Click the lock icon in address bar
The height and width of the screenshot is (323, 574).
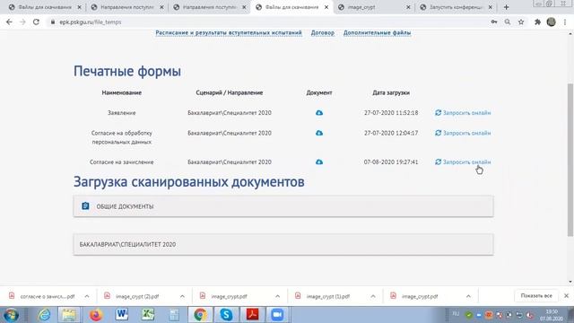tap(53, 22)
